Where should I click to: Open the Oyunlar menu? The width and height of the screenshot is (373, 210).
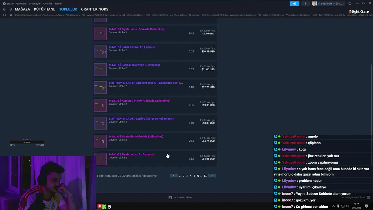(x=48, y=4)
